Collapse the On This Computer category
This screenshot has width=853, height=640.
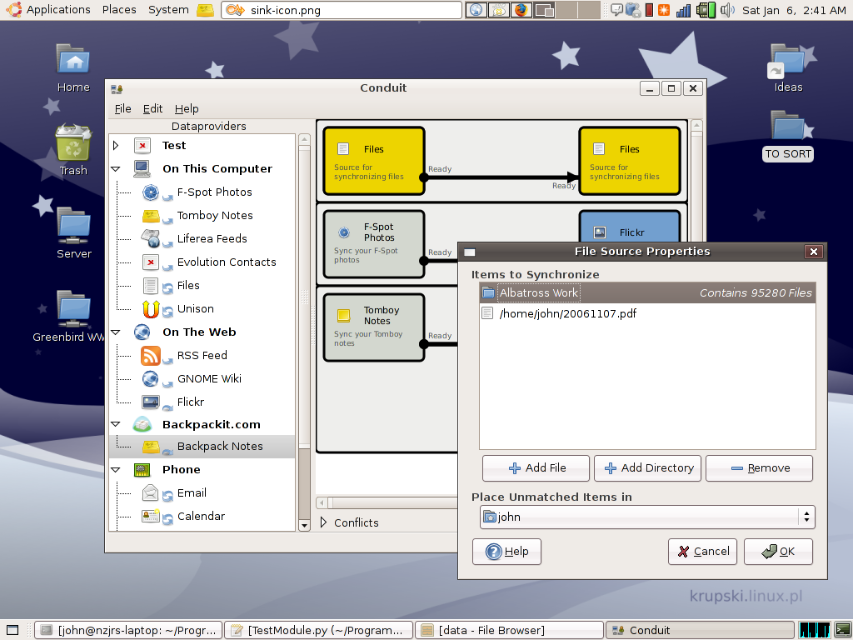[x=116, y=168]
